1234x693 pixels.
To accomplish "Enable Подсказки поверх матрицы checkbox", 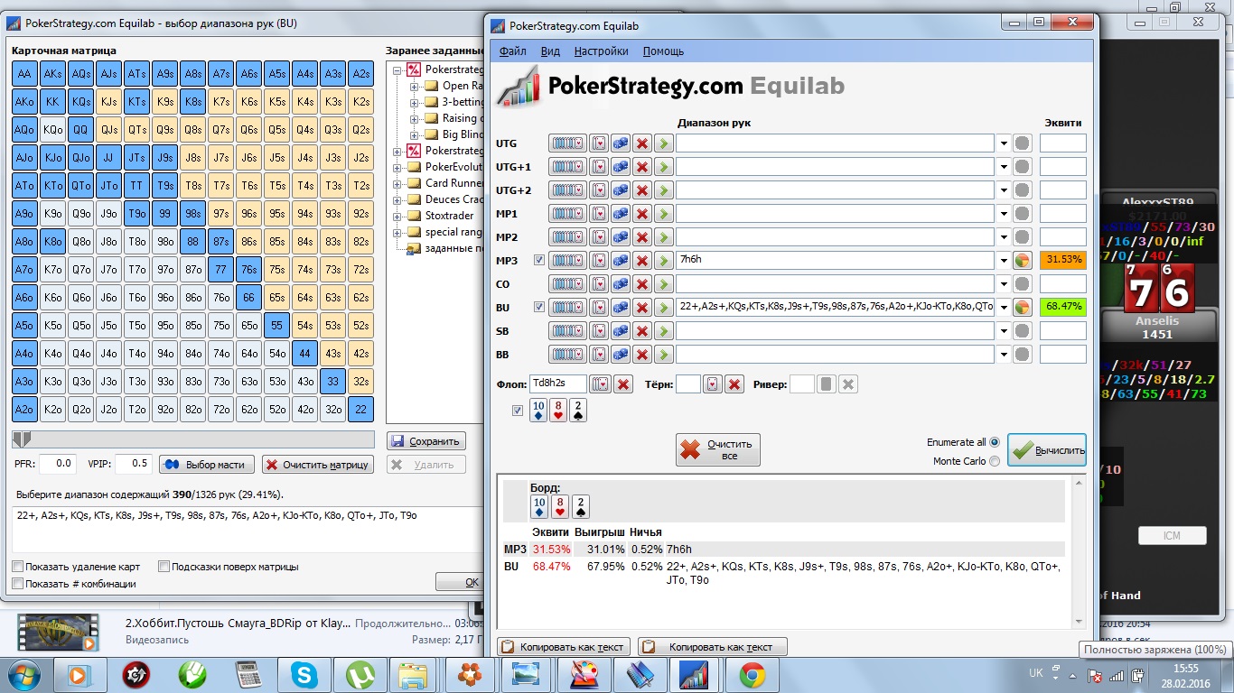I will 164,567.
